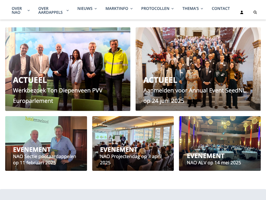Open the user account icon
Image resolution: width=266 pixels, height=200 pixels.
242,12
